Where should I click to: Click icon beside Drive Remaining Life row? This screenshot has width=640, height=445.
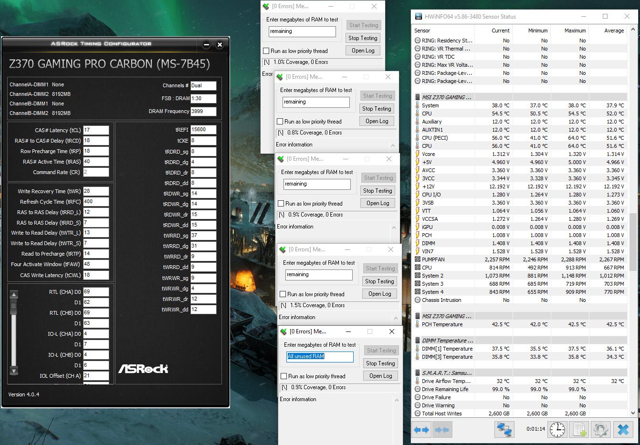pos(418,389)
